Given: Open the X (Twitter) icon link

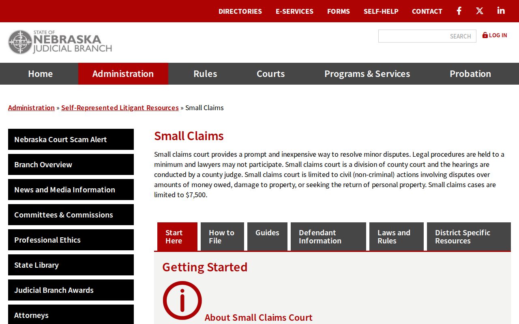Looking at the screenshot, I should [480, 11].
